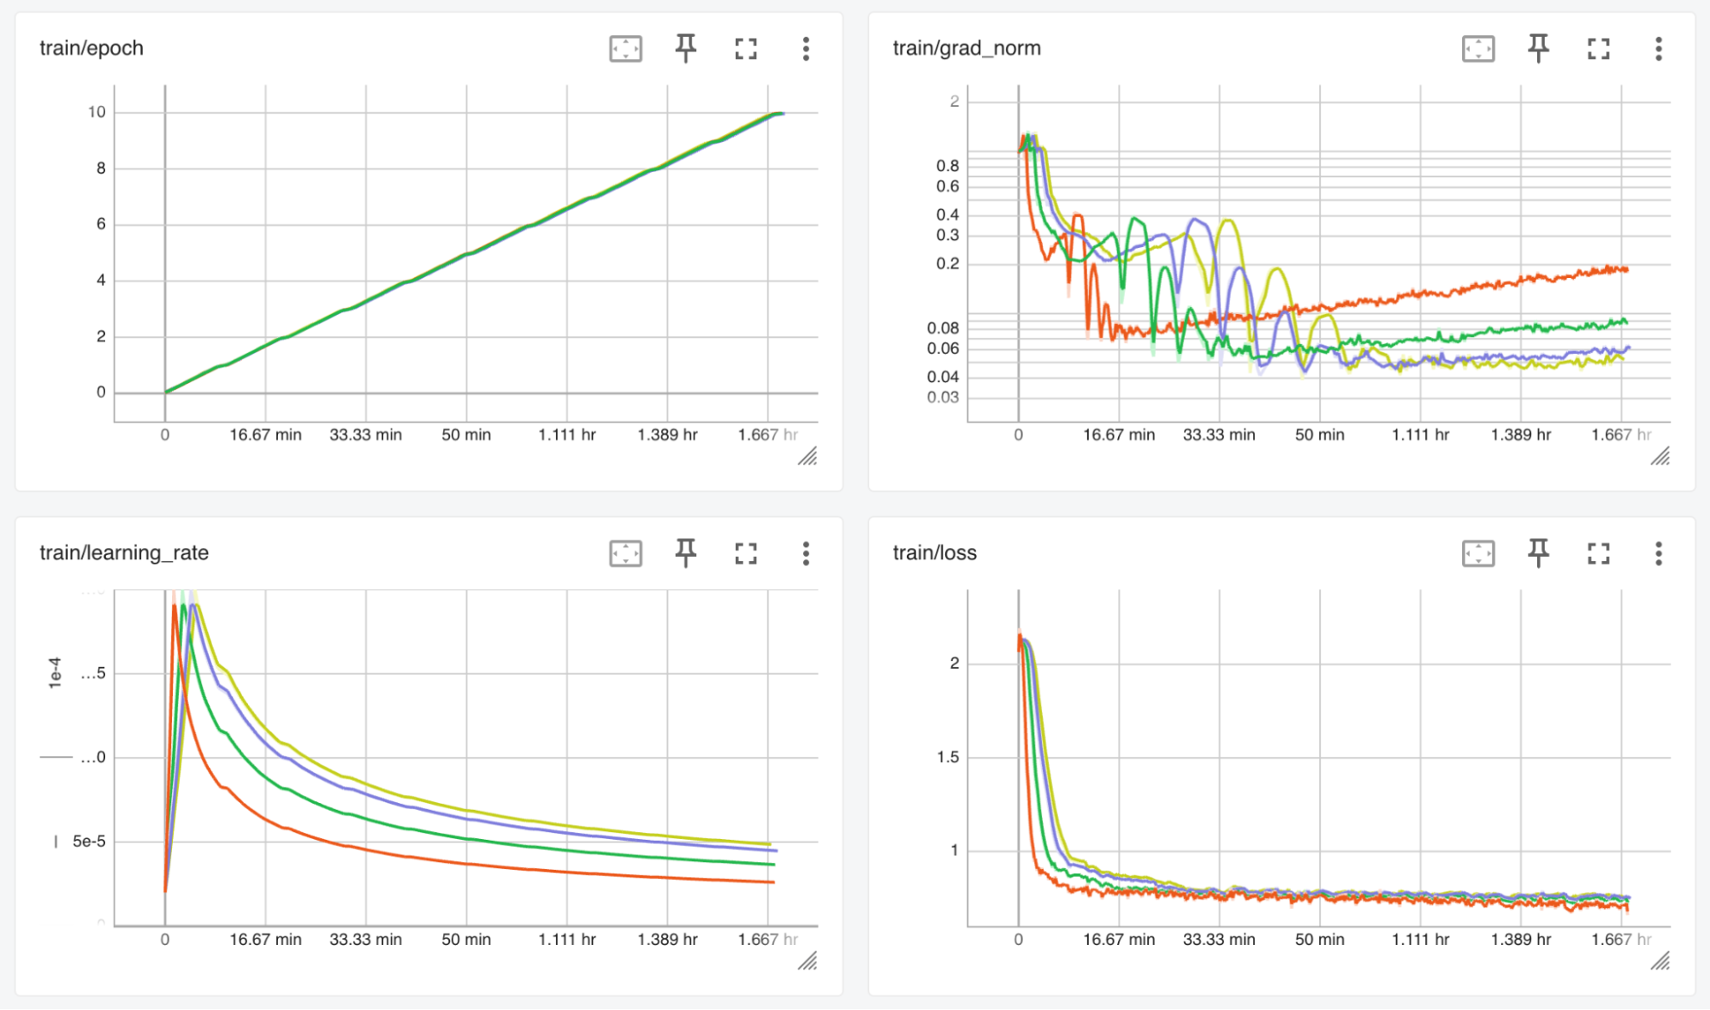Fit train/loss chart domain to data
This screenshot has height=1010, width=1710.
(x=1478, y=553)
